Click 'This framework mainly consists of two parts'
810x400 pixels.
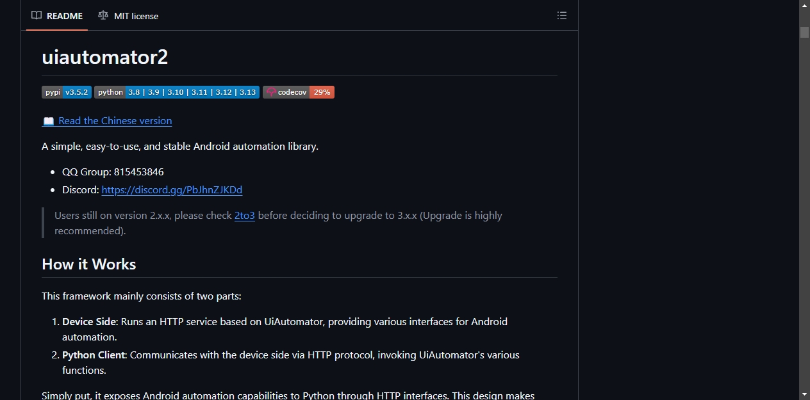(x=142, y=296)
